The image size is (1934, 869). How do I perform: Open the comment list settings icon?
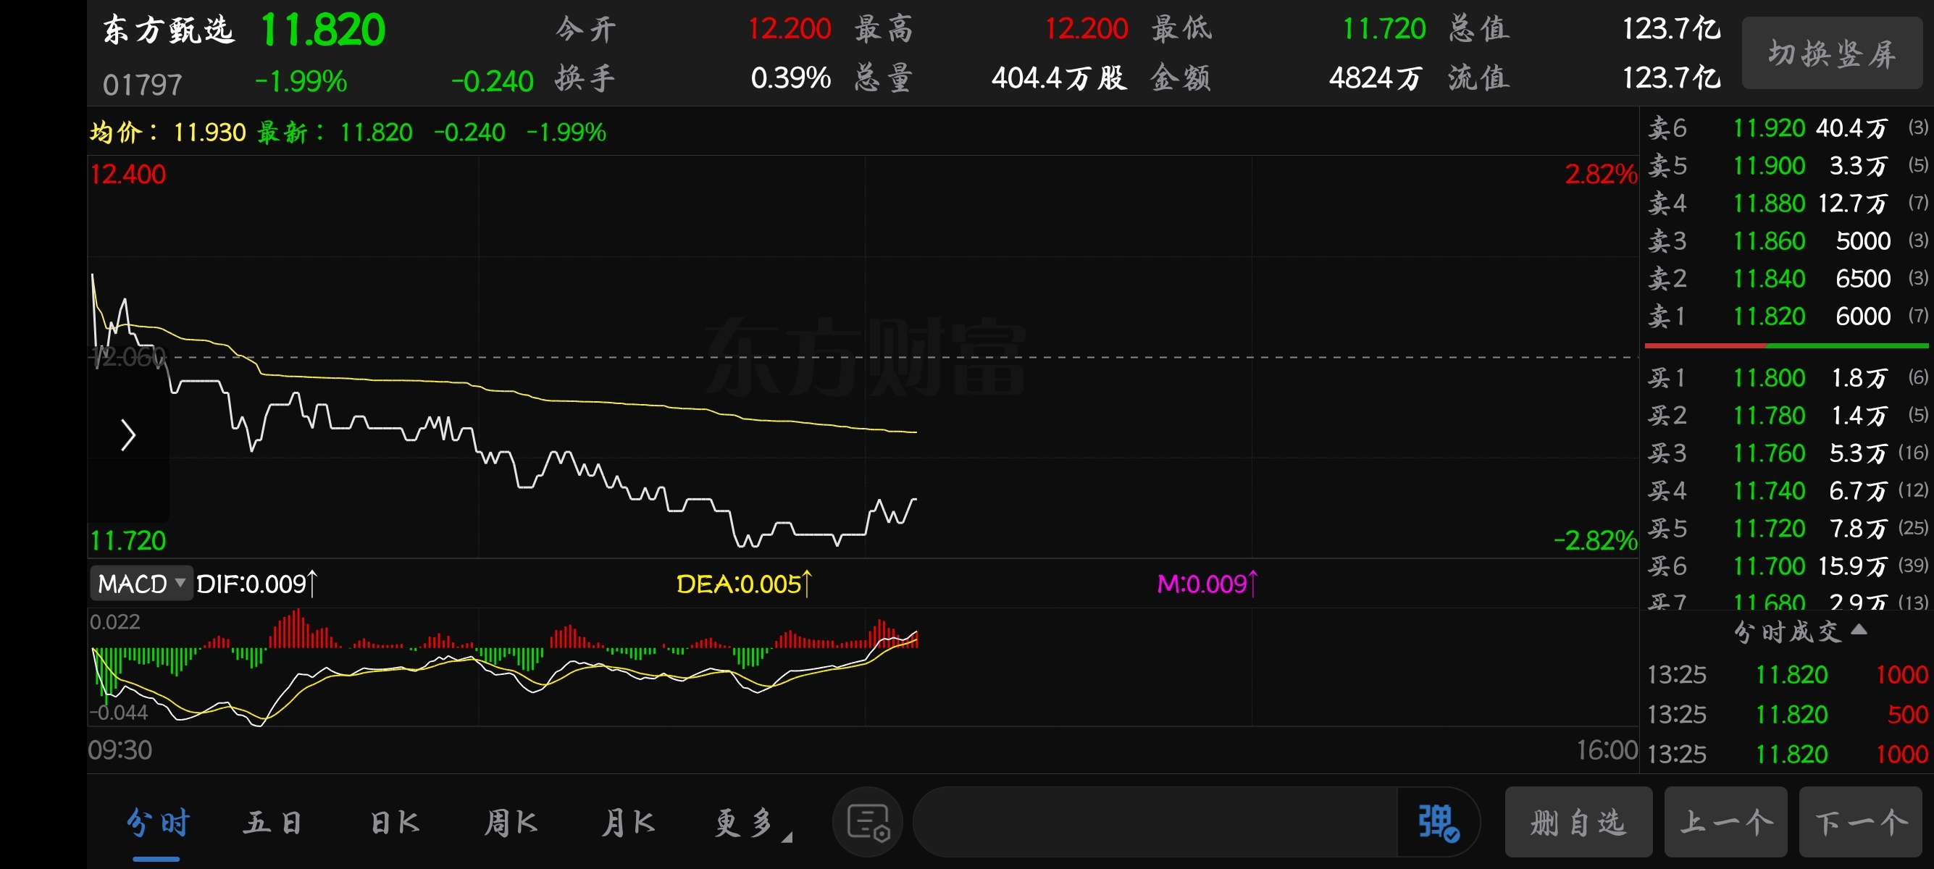(868, 823)
